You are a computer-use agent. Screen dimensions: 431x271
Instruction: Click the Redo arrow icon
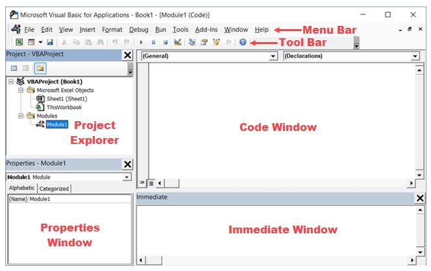pos(127,42)
